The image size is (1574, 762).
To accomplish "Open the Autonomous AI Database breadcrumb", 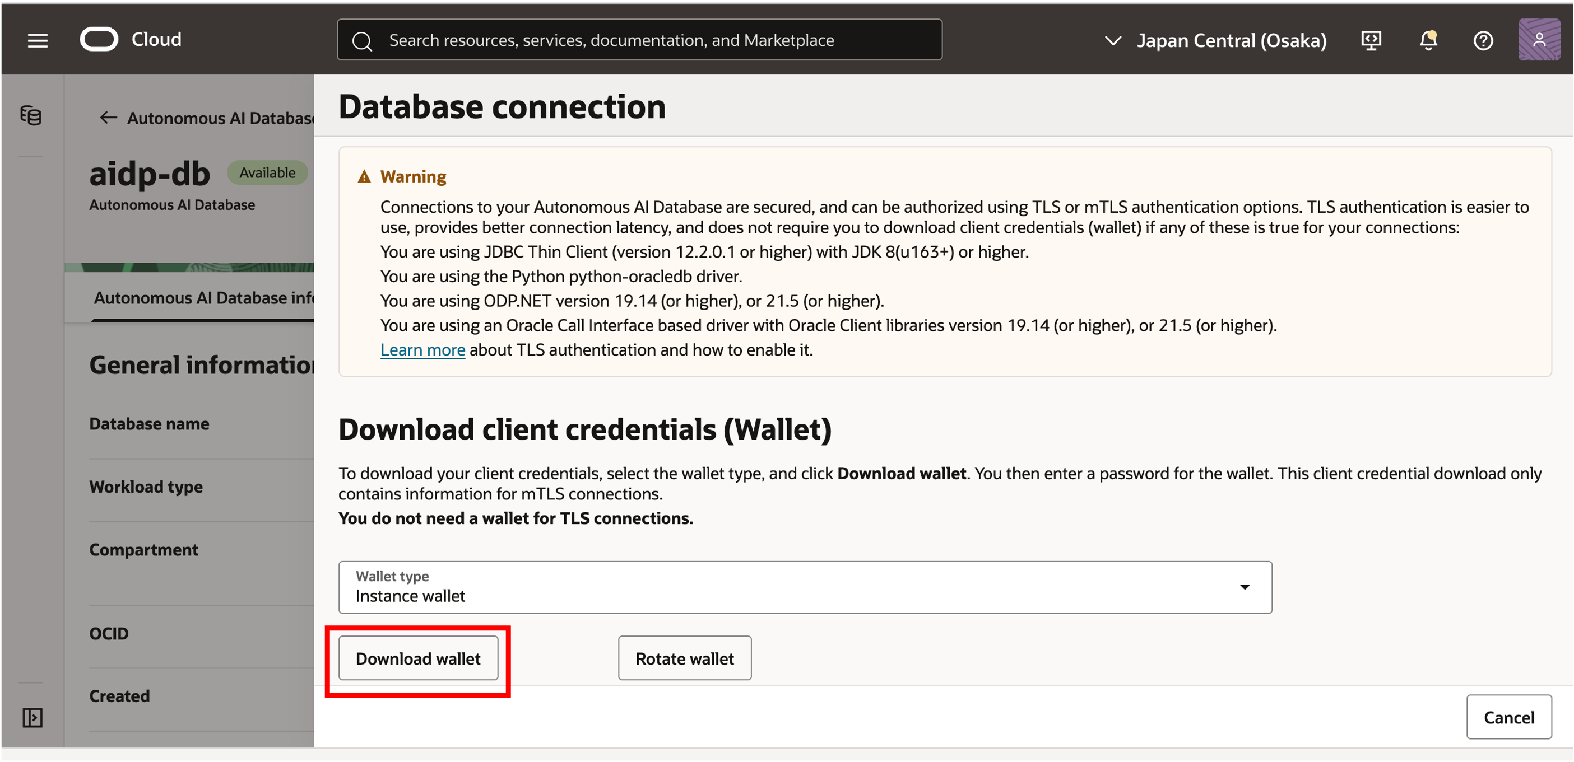I will (x=221, y=119).
